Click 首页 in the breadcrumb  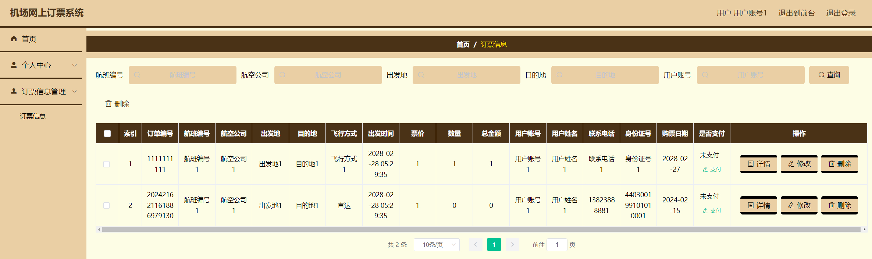click(x=463, y=45)
